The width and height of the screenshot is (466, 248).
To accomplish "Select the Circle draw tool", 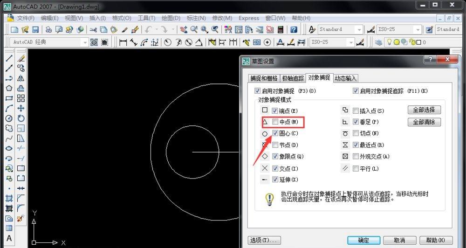I will (9, 118).
